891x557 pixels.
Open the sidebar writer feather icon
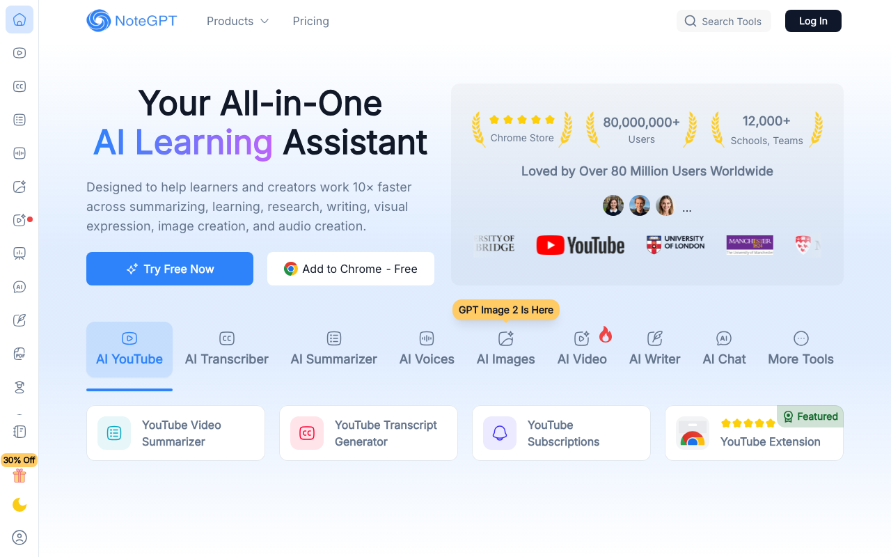(19, 320)
